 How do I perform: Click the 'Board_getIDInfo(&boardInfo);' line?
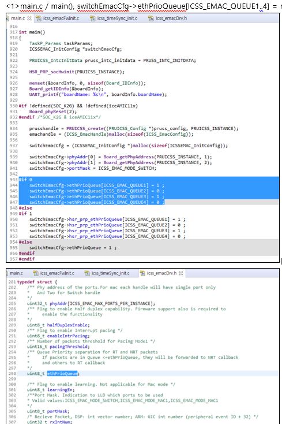[66, 89]
